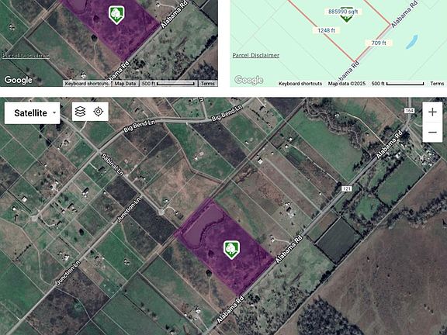Screen dimensions: 447x335
Task: Select the tree marker in the top-left satellite map
Action: coord(116,15)
